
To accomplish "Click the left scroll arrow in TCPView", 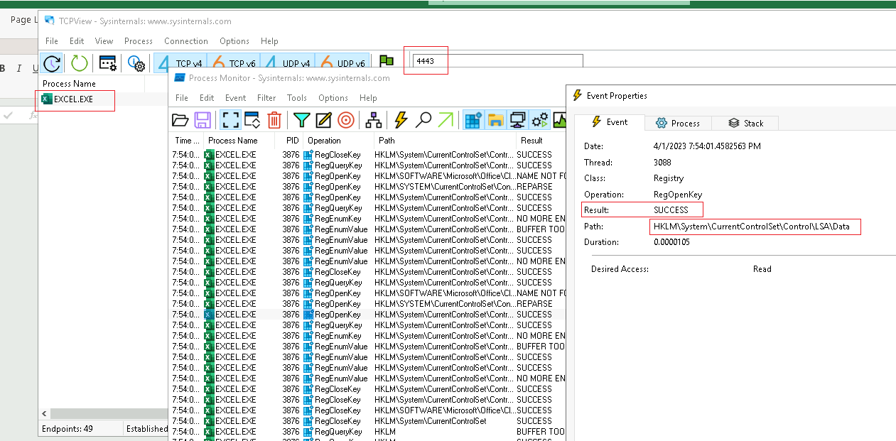I will click(44, 413).
